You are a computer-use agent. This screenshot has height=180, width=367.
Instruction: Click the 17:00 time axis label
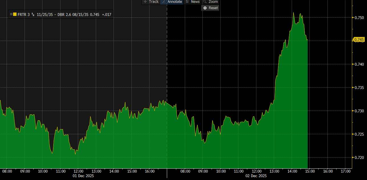[x=346, y=171]
